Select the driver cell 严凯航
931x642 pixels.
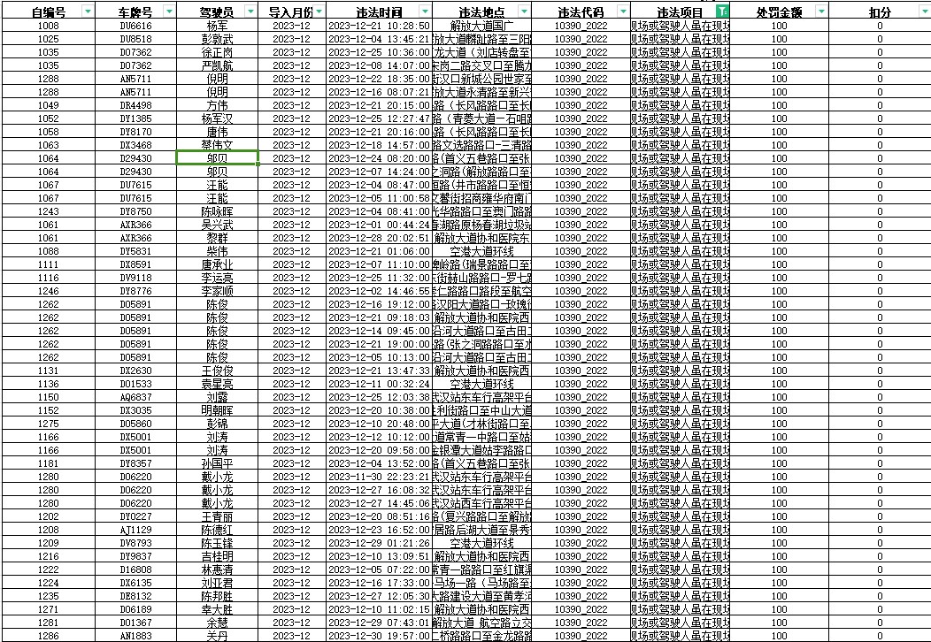[218, 65]
